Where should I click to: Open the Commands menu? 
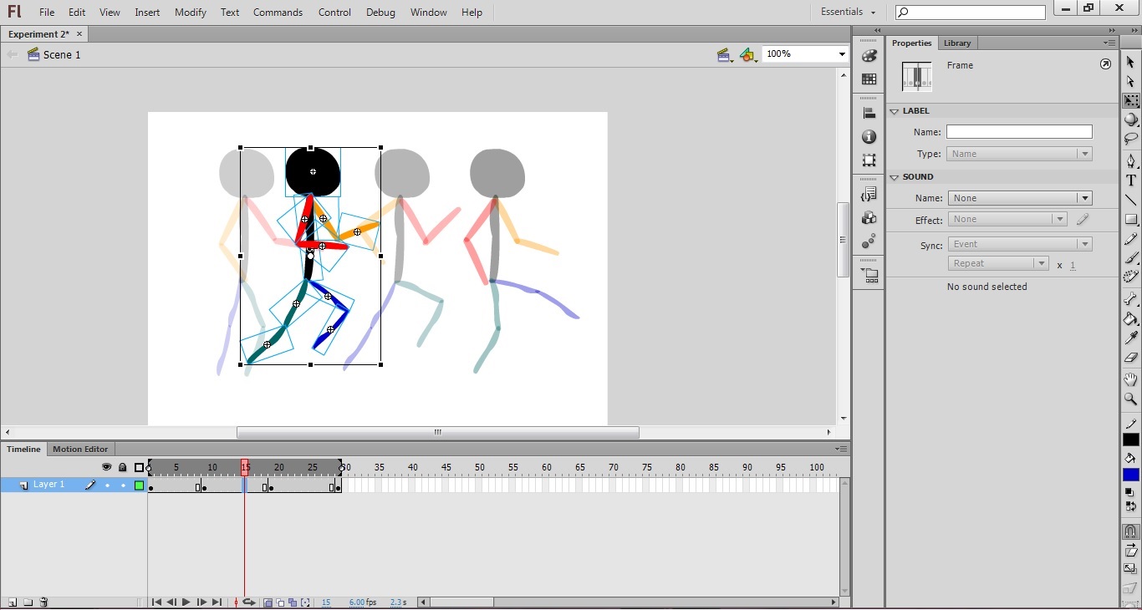click(278, 13)
